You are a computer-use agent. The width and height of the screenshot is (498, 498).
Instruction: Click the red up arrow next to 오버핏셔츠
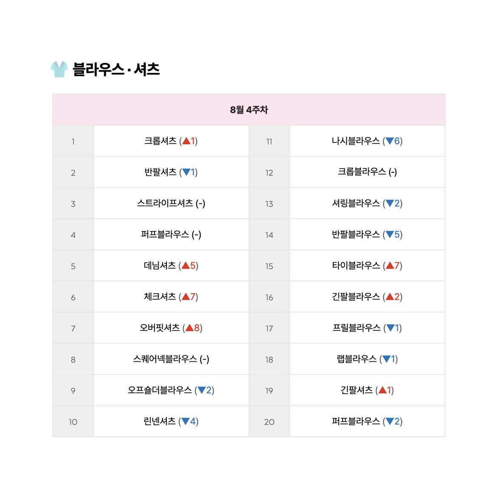tap(189, 328)
